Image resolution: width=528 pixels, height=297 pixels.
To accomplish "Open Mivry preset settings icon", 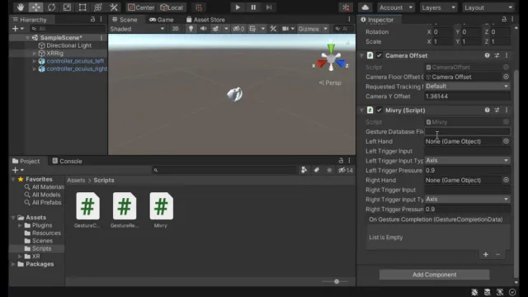I will [x=497, y=110].
